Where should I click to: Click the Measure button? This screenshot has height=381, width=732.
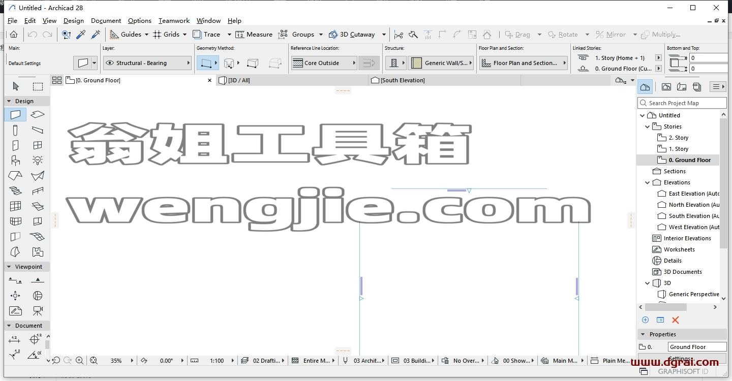coord(254,35)
